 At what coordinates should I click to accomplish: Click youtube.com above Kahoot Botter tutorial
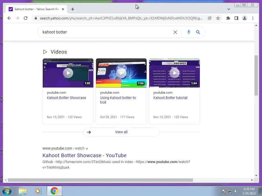coord(163,92)
